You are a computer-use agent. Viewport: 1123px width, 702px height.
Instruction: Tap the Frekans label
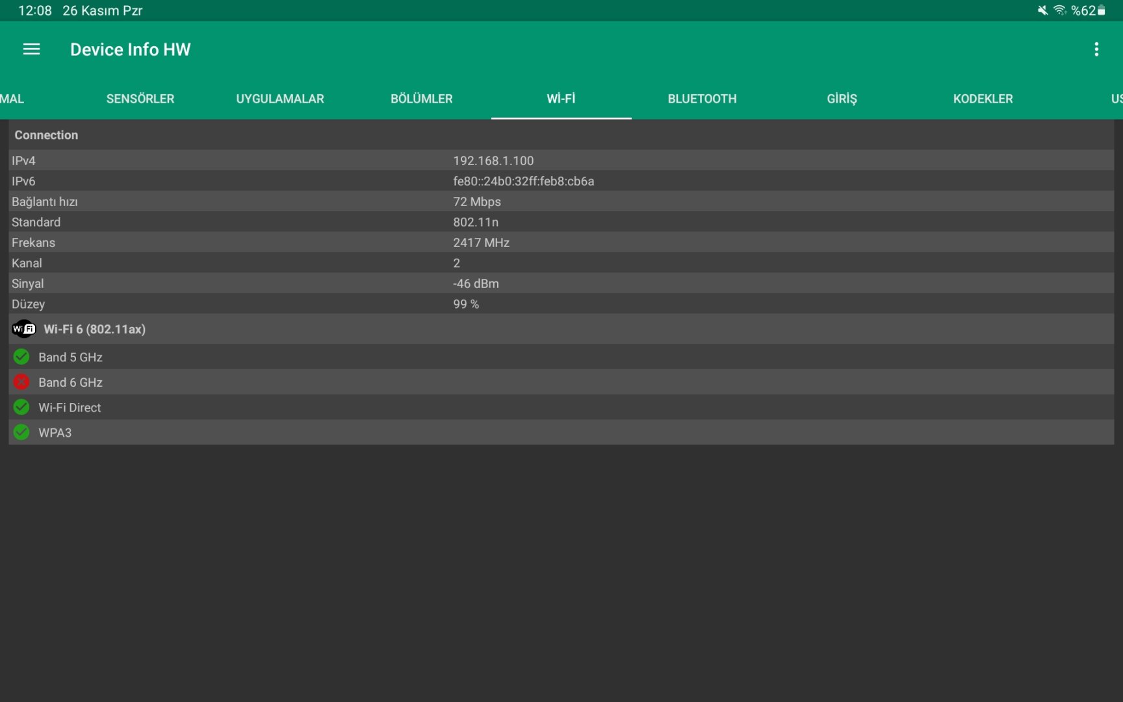pyautogui.click(x=33, y=242)
